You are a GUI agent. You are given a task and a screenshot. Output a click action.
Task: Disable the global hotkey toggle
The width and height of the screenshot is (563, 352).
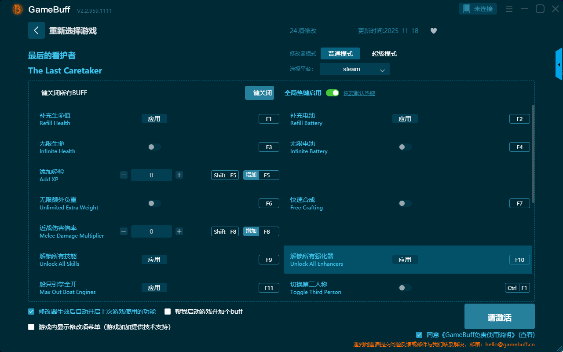coord(333,93)
